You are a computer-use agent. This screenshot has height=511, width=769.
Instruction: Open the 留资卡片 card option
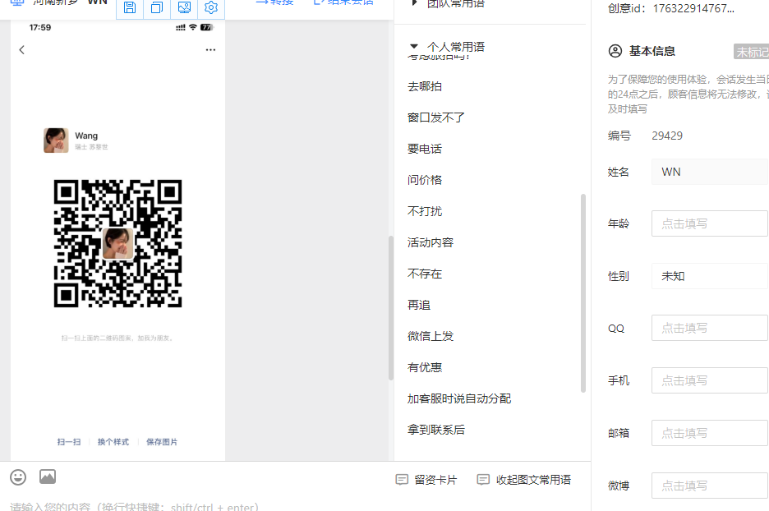pos(426,480)
